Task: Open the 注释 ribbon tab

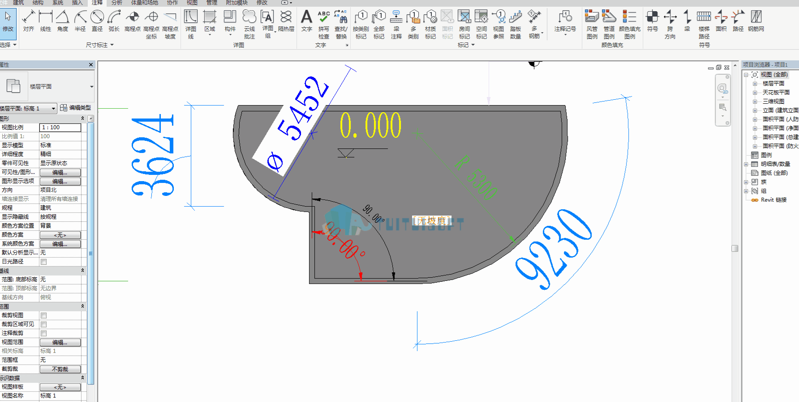Action: click(97, 3)
